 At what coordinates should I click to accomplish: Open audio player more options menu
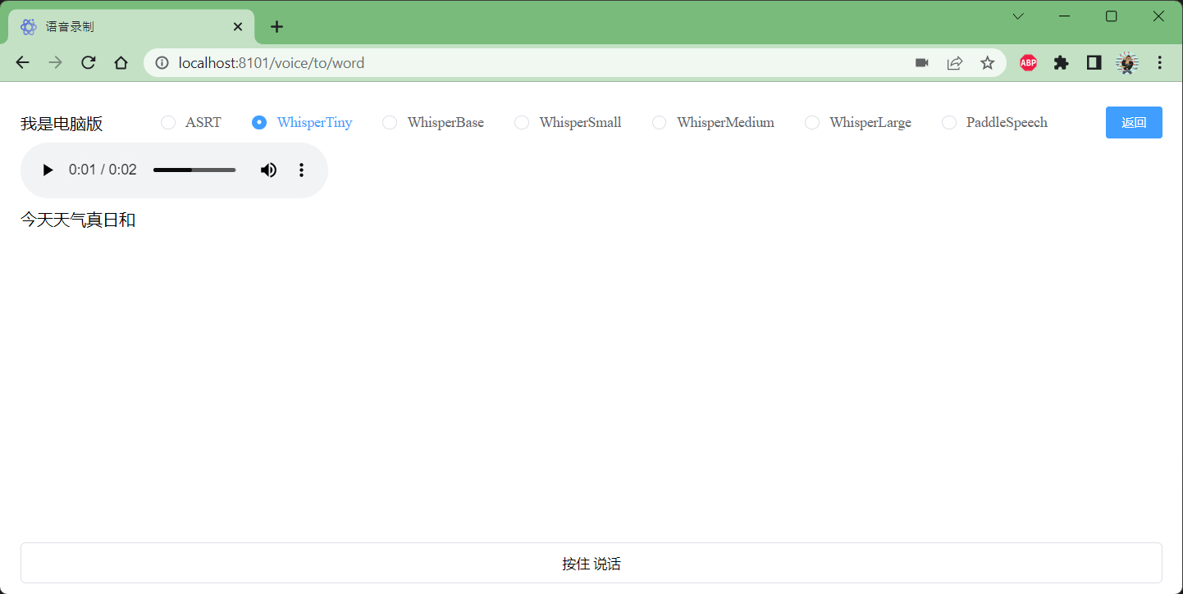coord(301,170)
